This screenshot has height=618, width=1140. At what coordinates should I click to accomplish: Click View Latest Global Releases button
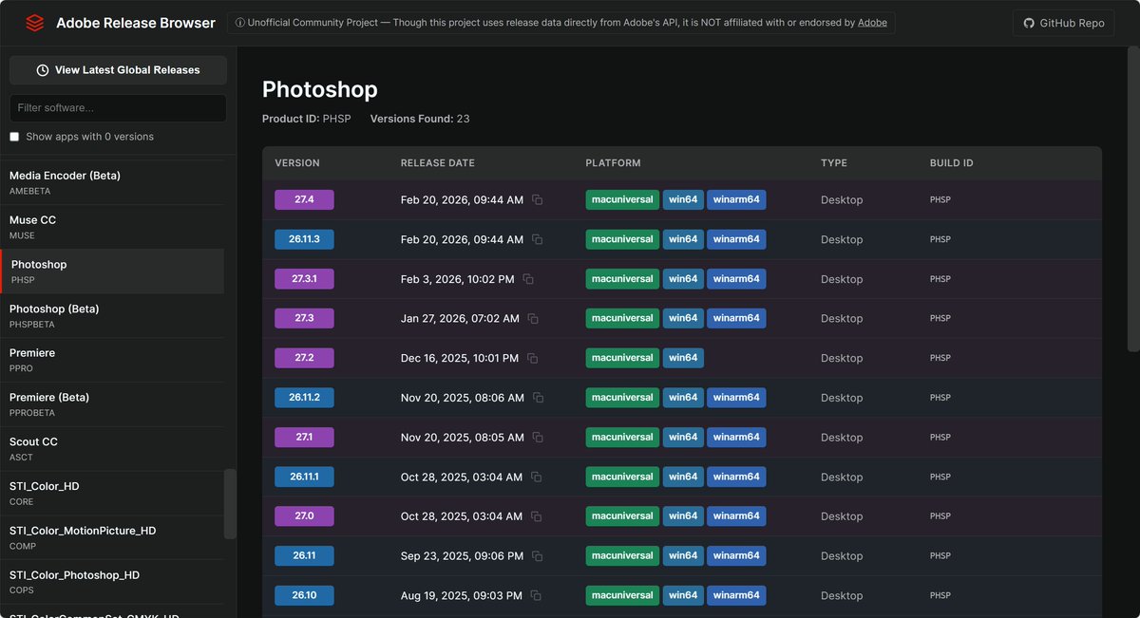pos(118,70)
